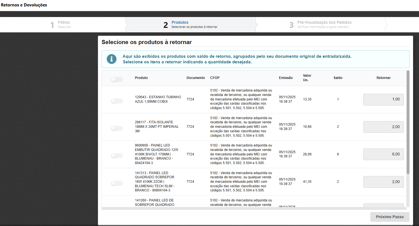Click the blue information icon in the notice banner
The image size is (419, 226).
(x=111, y=59)
